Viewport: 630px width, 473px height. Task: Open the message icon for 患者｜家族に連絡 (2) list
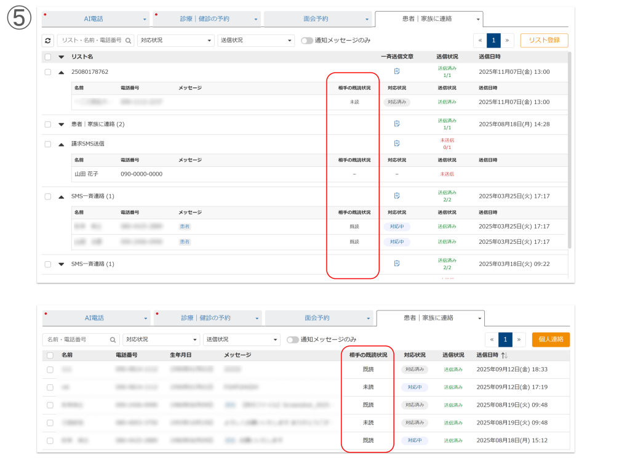point(397,124)
